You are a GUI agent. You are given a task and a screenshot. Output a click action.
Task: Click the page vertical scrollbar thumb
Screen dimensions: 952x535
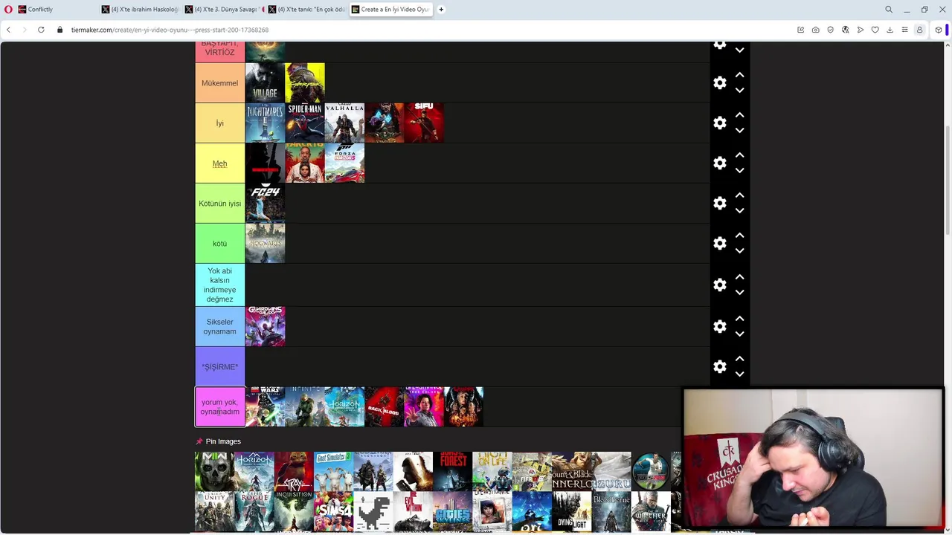[948, 181]
